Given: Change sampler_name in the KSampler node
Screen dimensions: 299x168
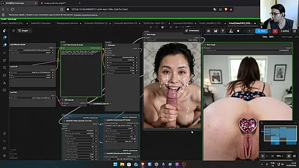Looking at the screenshot, I should point(122,68).
